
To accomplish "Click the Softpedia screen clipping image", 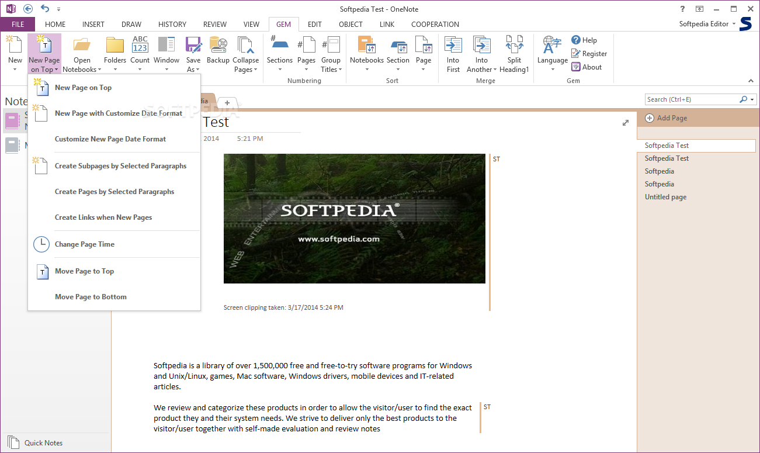I will point(355,219).
